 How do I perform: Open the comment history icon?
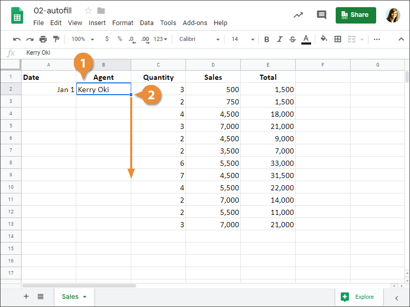[321, 15]
